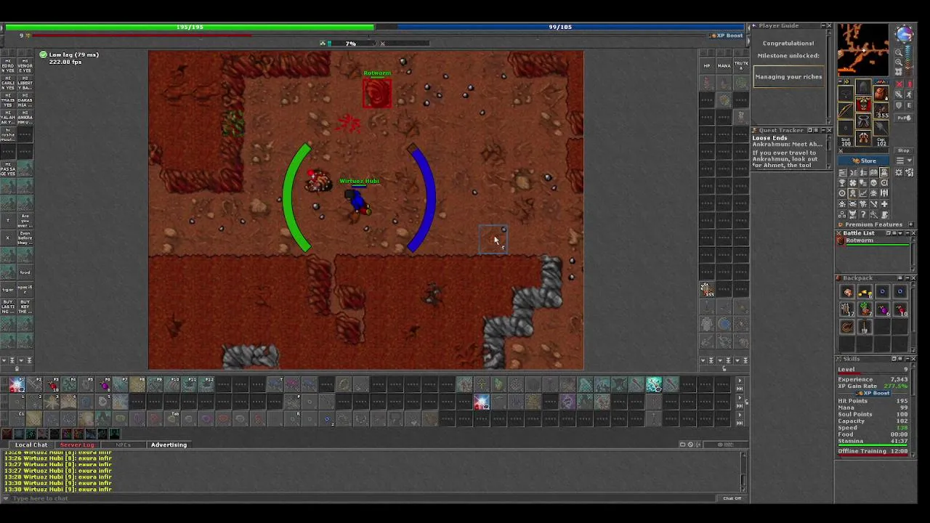Click top action bar row next-page arrow
Image resolution: width=930 pixels, height=523 pixels.
click(740, 381)
